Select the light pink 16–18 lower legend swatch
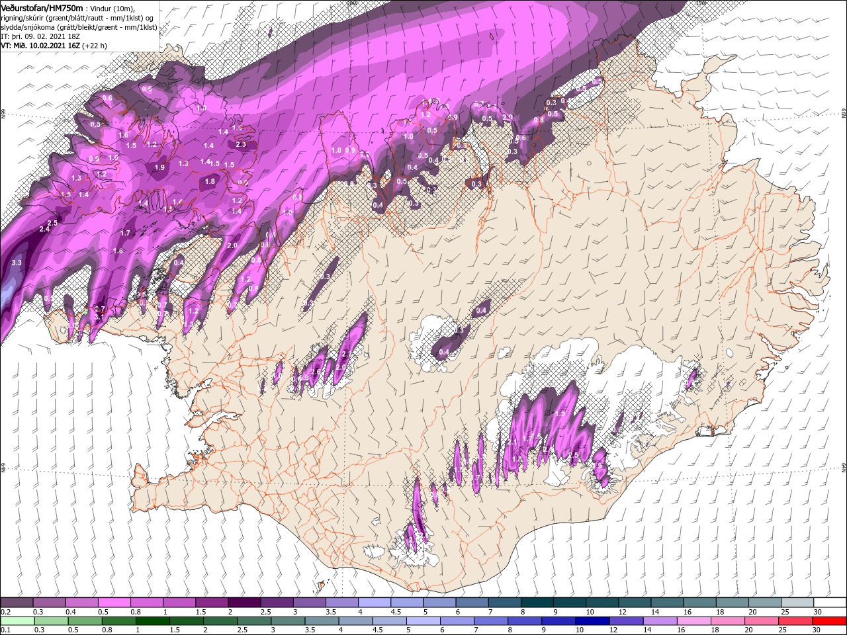The width and height of the screenshot is (847, 635). pyautogui.click(x=694, y=621)
